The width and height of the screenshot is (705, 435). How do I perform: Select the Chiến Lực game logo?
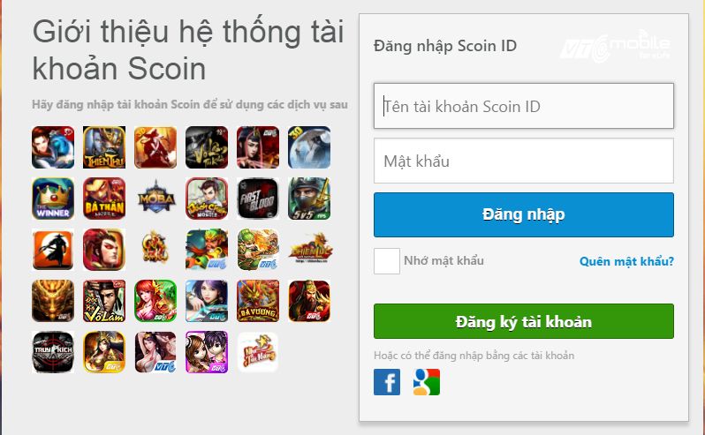click(310, 249)
